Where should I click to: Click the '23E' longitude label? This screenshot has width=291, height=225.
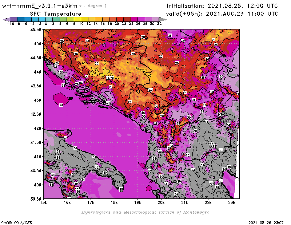click(x=232, y=202)
